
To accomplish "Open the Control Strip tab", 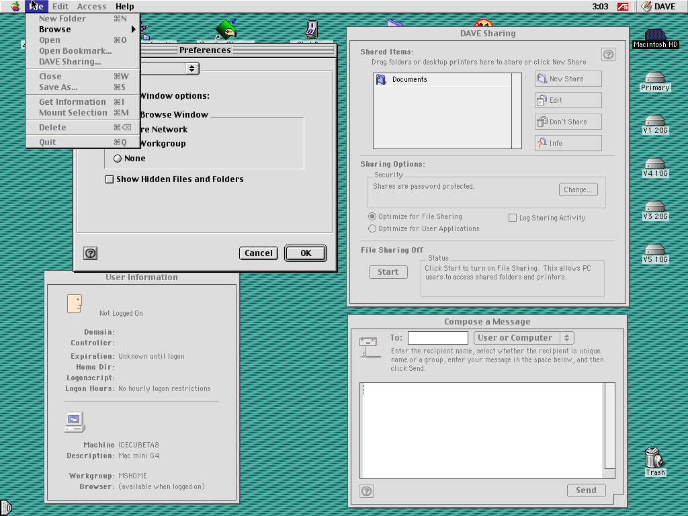I will (5, 508).
